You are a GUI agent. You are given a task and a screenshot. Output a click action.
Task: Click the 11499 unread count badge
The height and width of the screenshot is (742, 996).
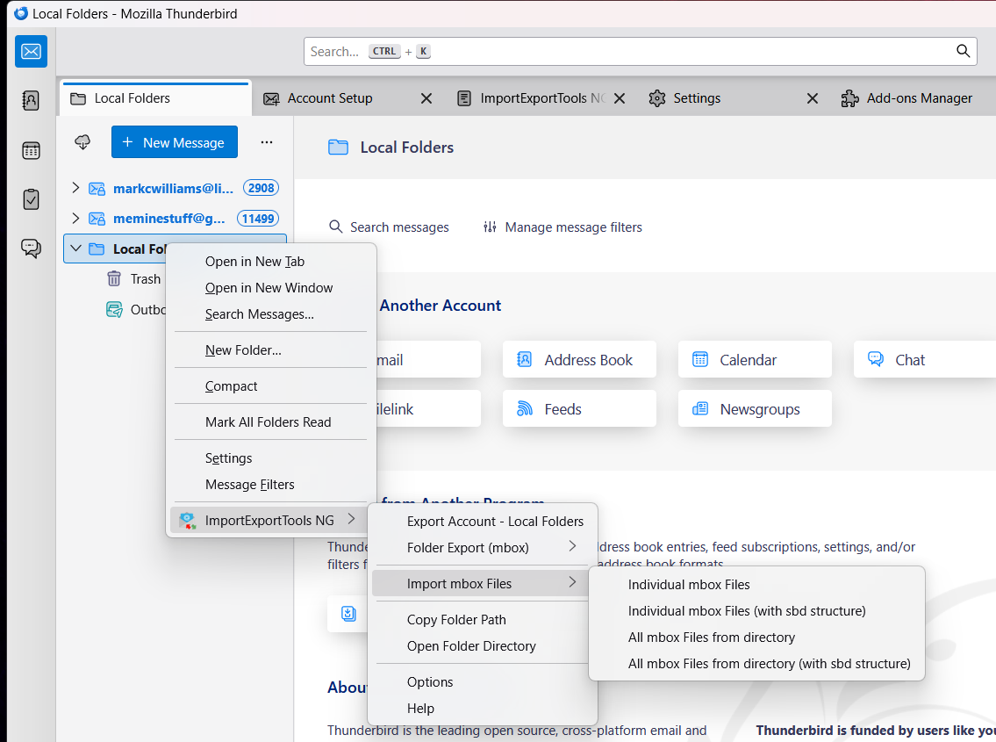click(258, 219)
